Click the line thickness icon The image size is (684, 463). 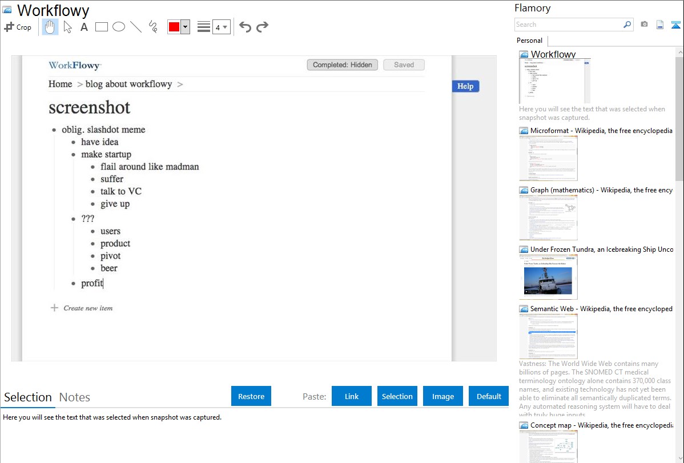pos(204,27)
